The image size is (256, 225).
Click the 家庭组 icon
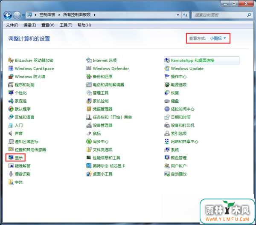click(11, 101)
